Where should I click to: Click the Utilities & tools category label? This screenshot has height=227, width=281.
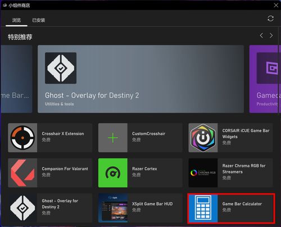coord(60,104)
